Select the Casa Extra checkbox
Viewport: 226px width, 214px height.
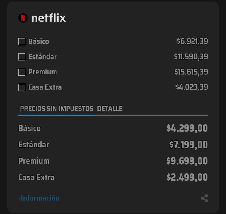21,87
